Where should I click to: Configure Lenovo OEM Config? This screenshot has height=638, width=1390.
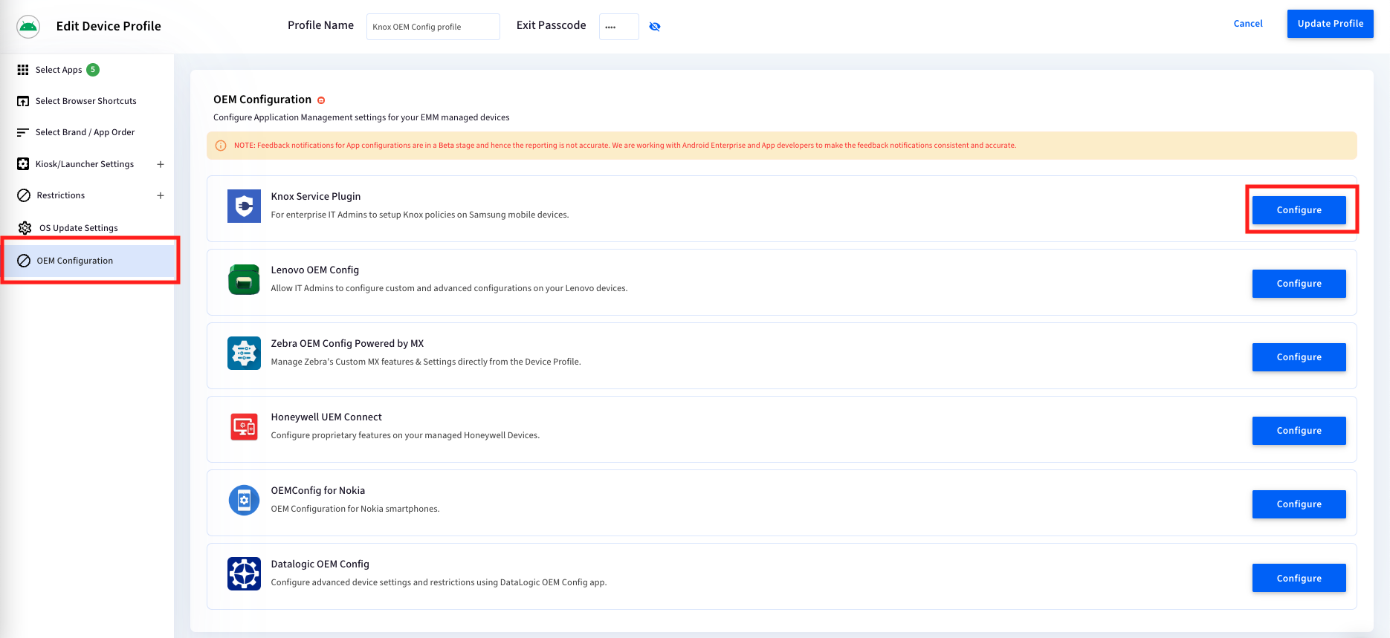[1299, 284]
